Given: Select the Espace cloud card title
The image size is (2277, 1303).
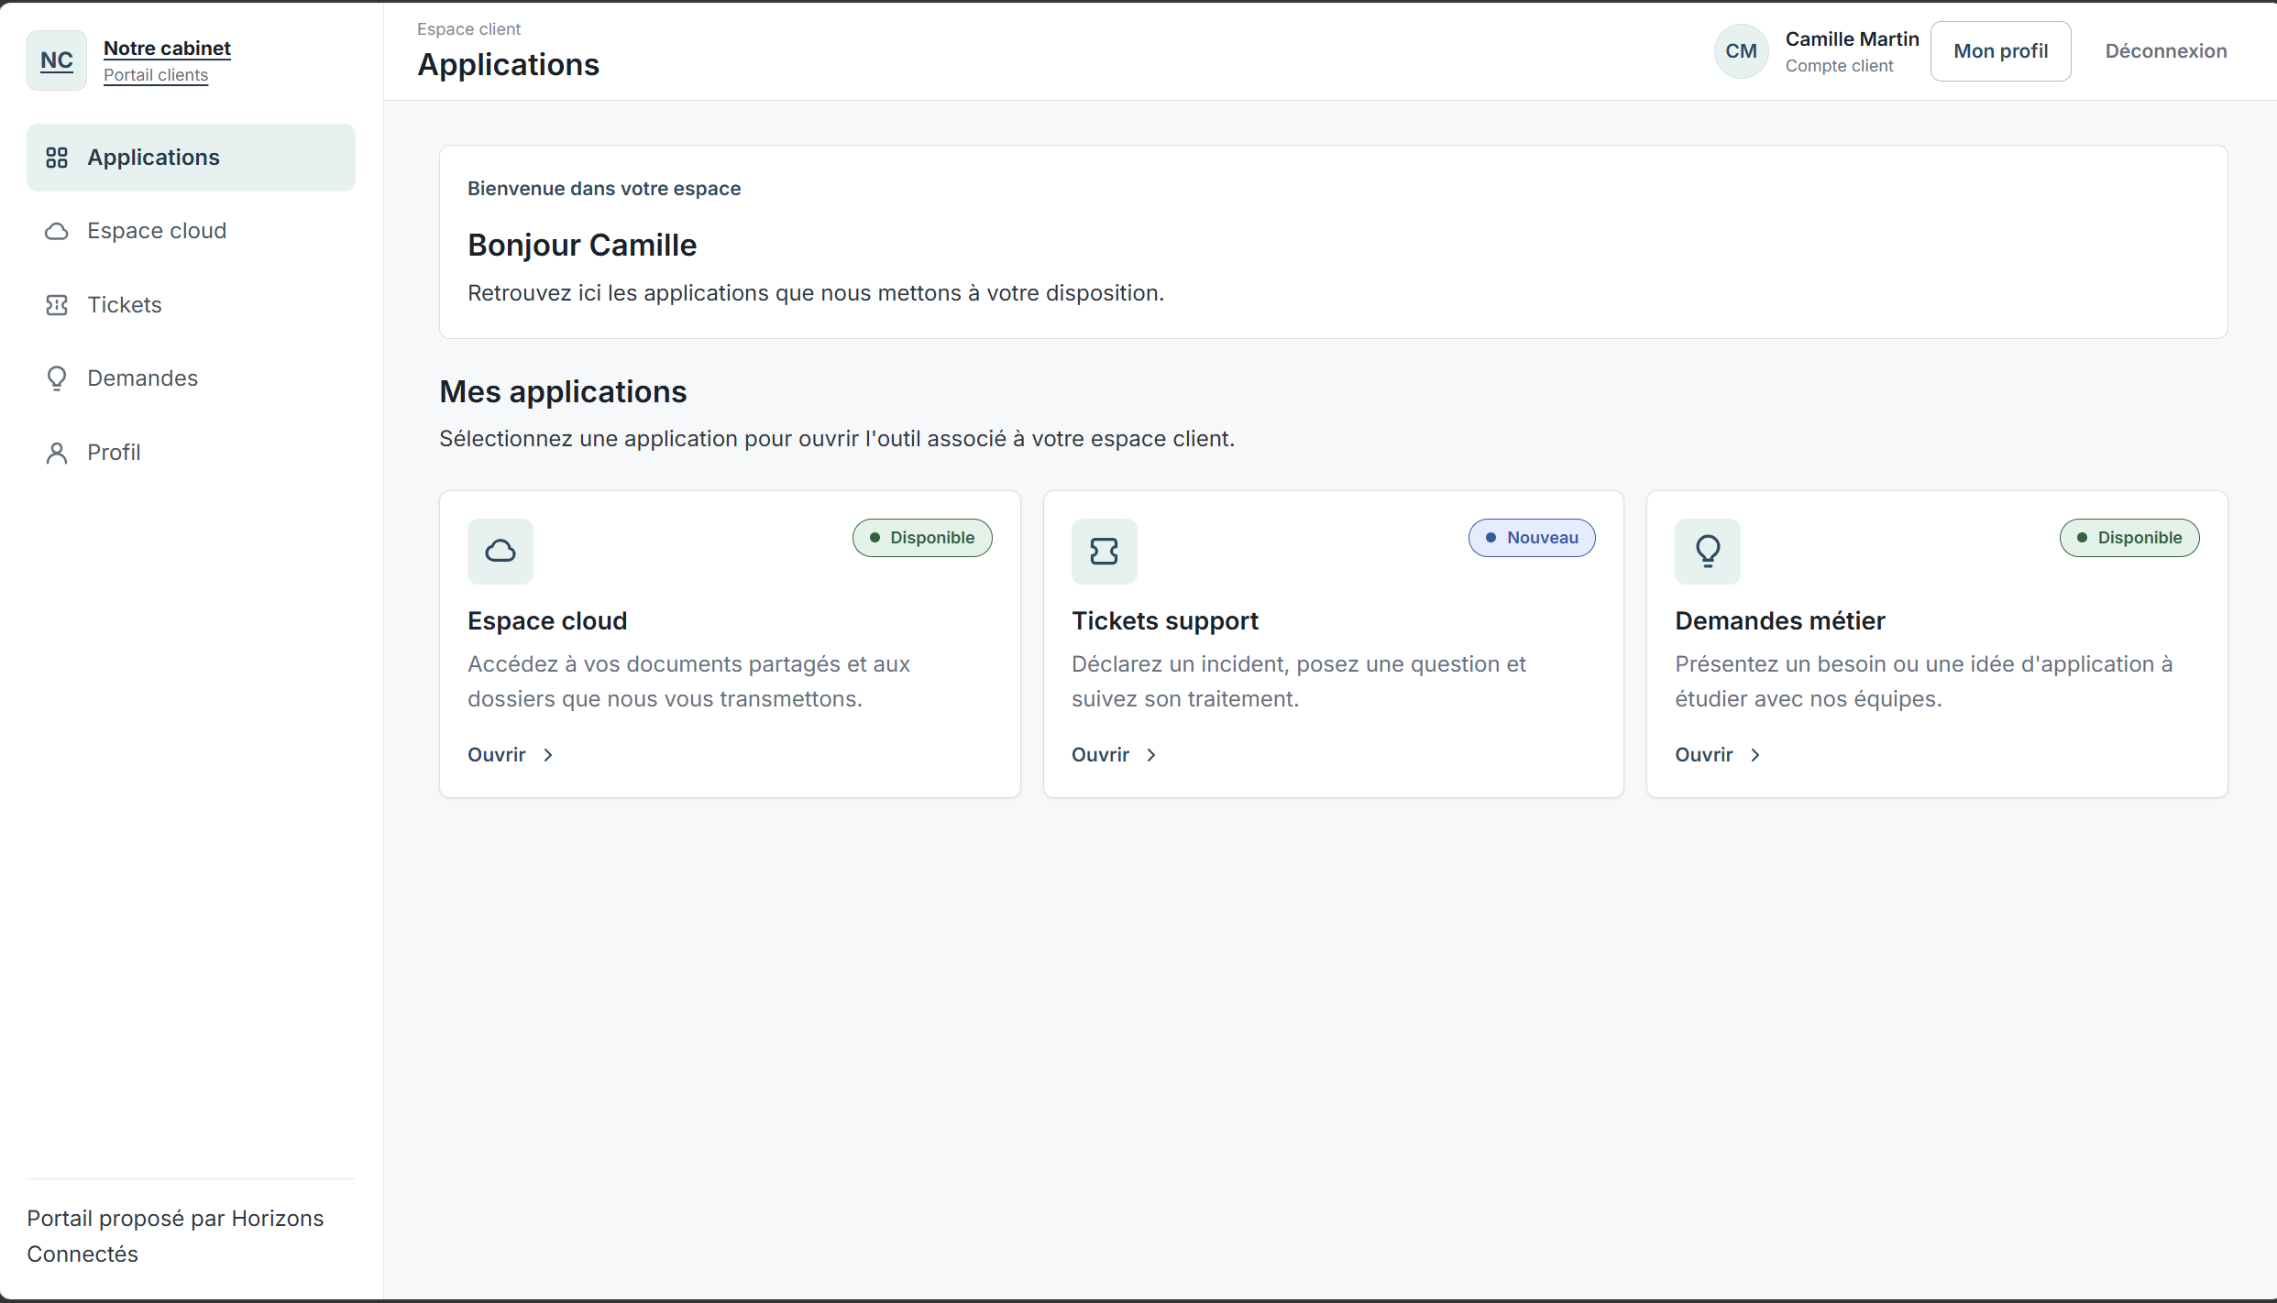Looking at the screenshot, I should pyautogui.click(x=547, y=621).
